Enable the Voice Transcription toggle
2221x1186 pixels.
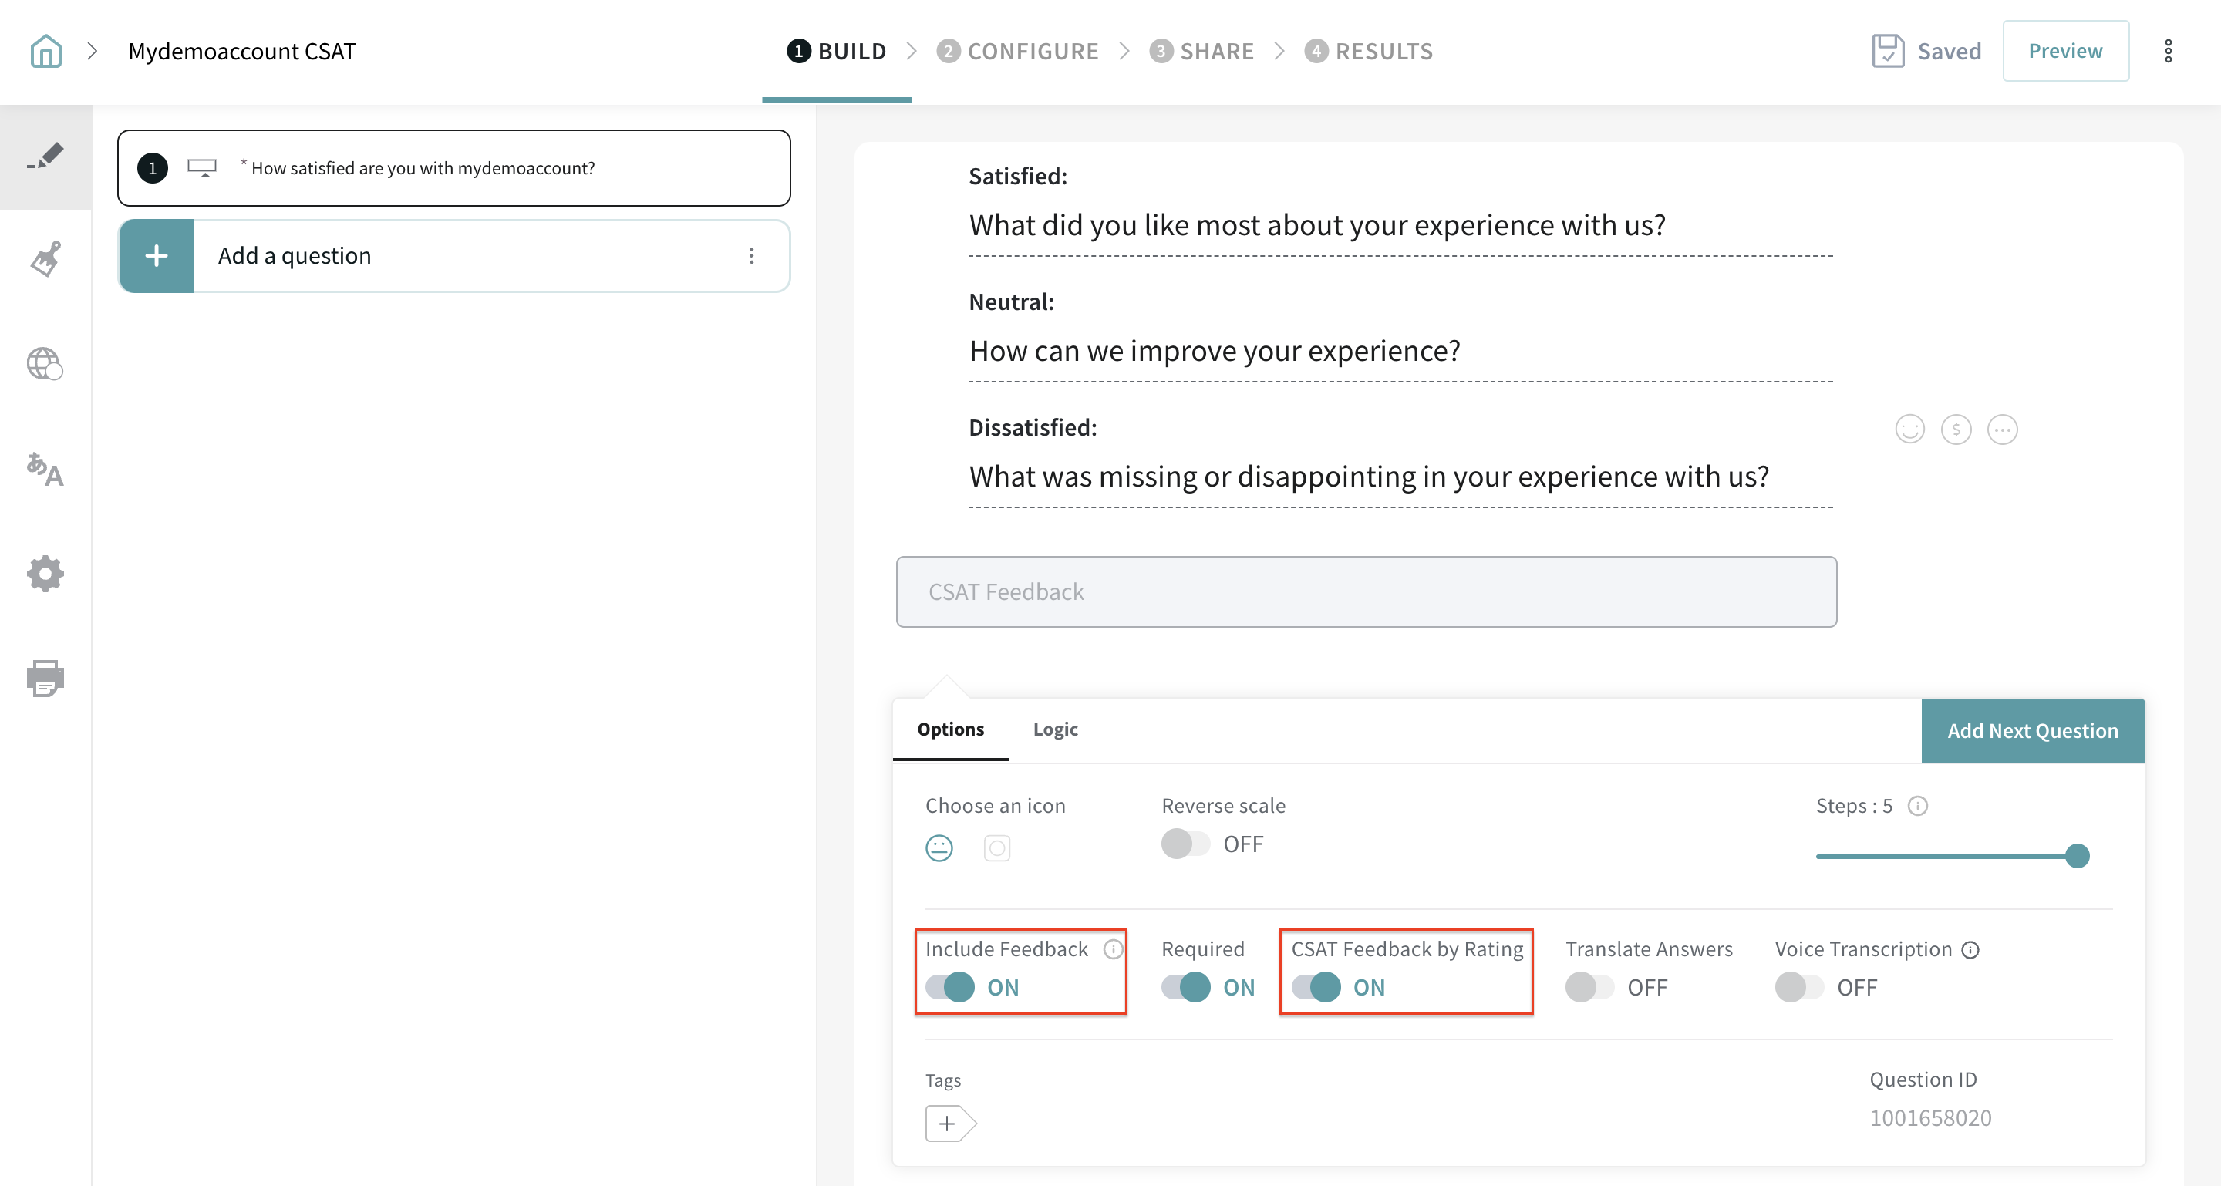click(1798, 987)
